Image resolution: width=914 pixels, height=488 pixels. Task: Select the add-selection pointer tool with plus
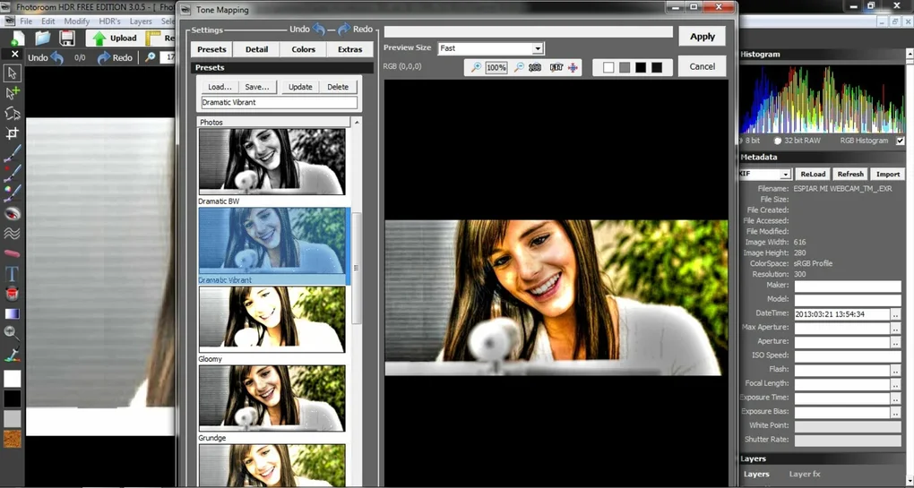[13, 93]
